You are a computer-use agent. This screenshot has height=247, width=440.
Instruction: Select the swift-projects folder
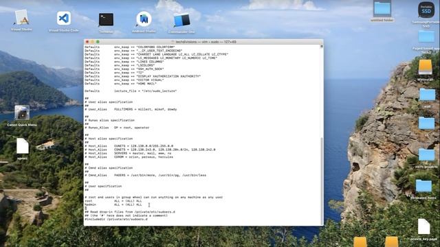coord(426,156)
